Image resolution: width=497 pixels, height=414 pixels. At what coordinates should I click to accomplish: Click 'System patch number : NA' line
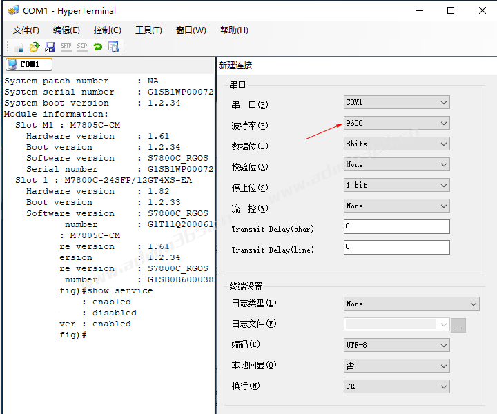81,81
